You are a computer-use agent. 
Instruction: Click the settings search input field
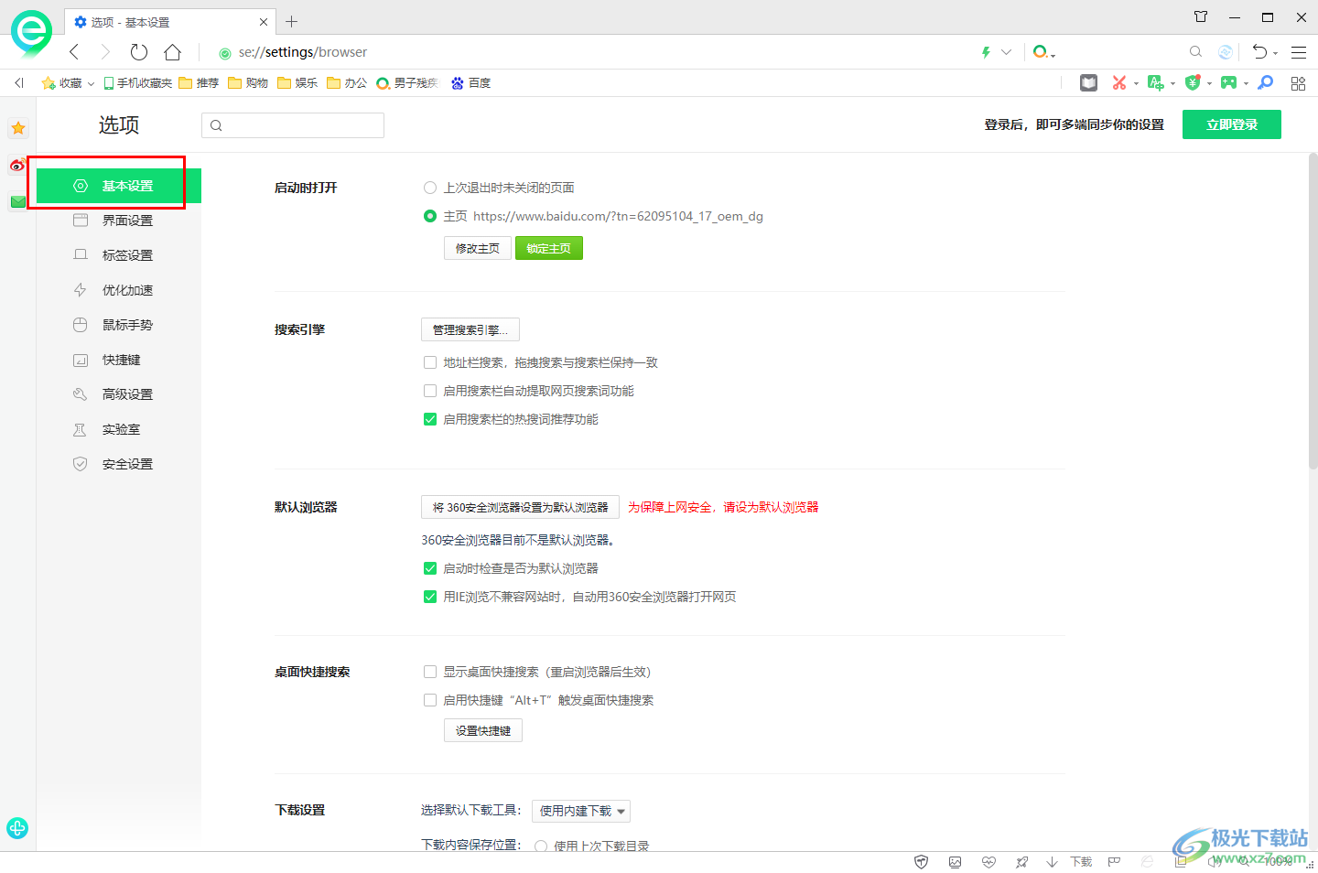293,125
